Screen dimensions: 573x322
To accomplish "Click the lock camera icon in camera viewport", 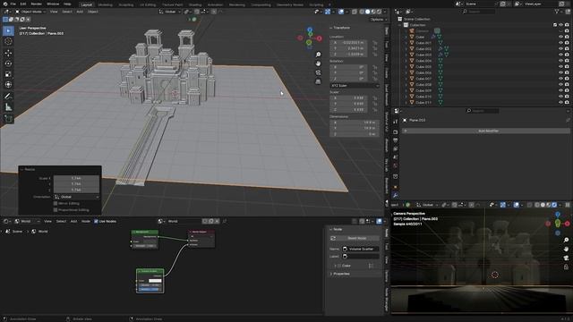I will pyautogui.click(x=566, y=267).
